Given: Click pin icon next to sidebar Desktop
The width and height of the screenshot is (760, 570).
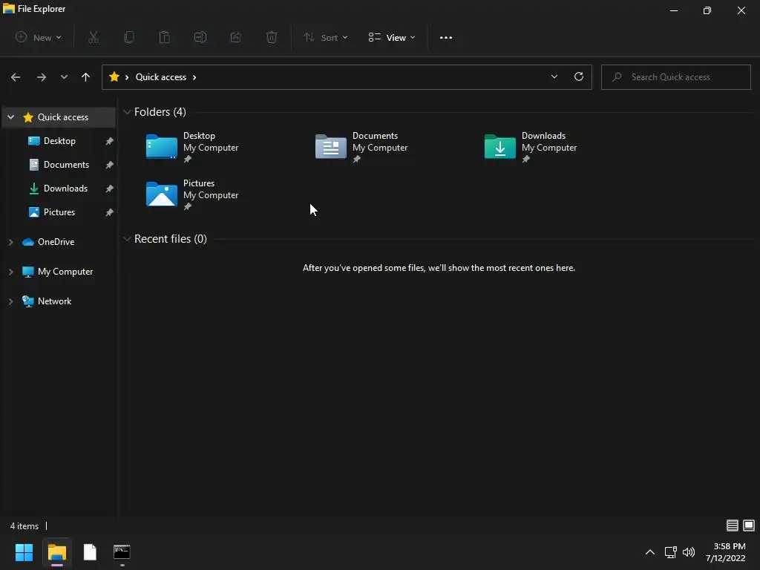Looking at the screenshot, I should coord(110,141).
